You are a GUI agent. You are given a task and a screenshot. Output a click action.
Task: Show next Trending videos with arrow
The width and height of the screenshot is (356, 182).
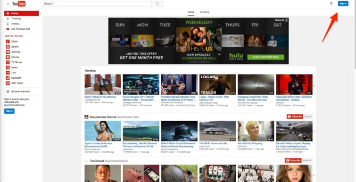coord(314,86)
